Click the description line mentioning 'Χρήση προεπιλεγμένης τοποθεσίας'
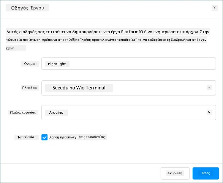 point(106,40)
